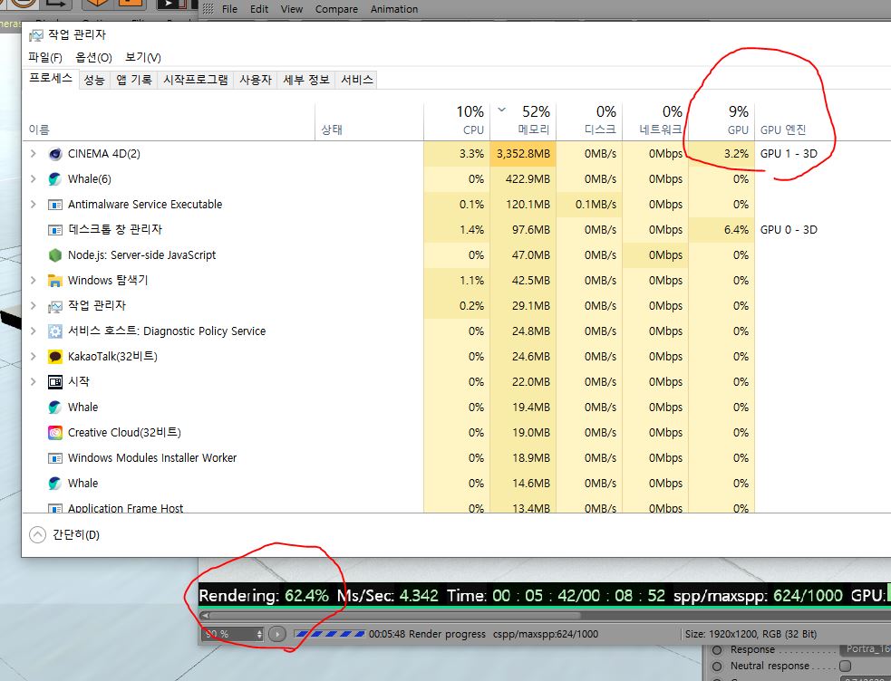Expand the CINEMA 4D(2) process group
The height and width of the screenshot is (681, 891).
coord(33,154)
